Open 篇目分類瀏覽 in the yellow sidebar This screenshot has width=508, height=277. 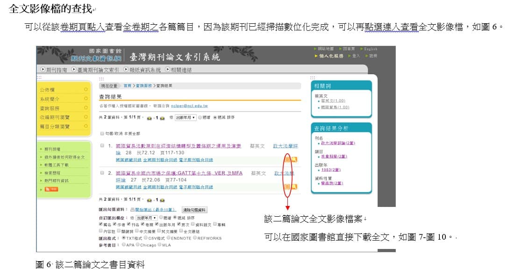[x=54, y=126]
